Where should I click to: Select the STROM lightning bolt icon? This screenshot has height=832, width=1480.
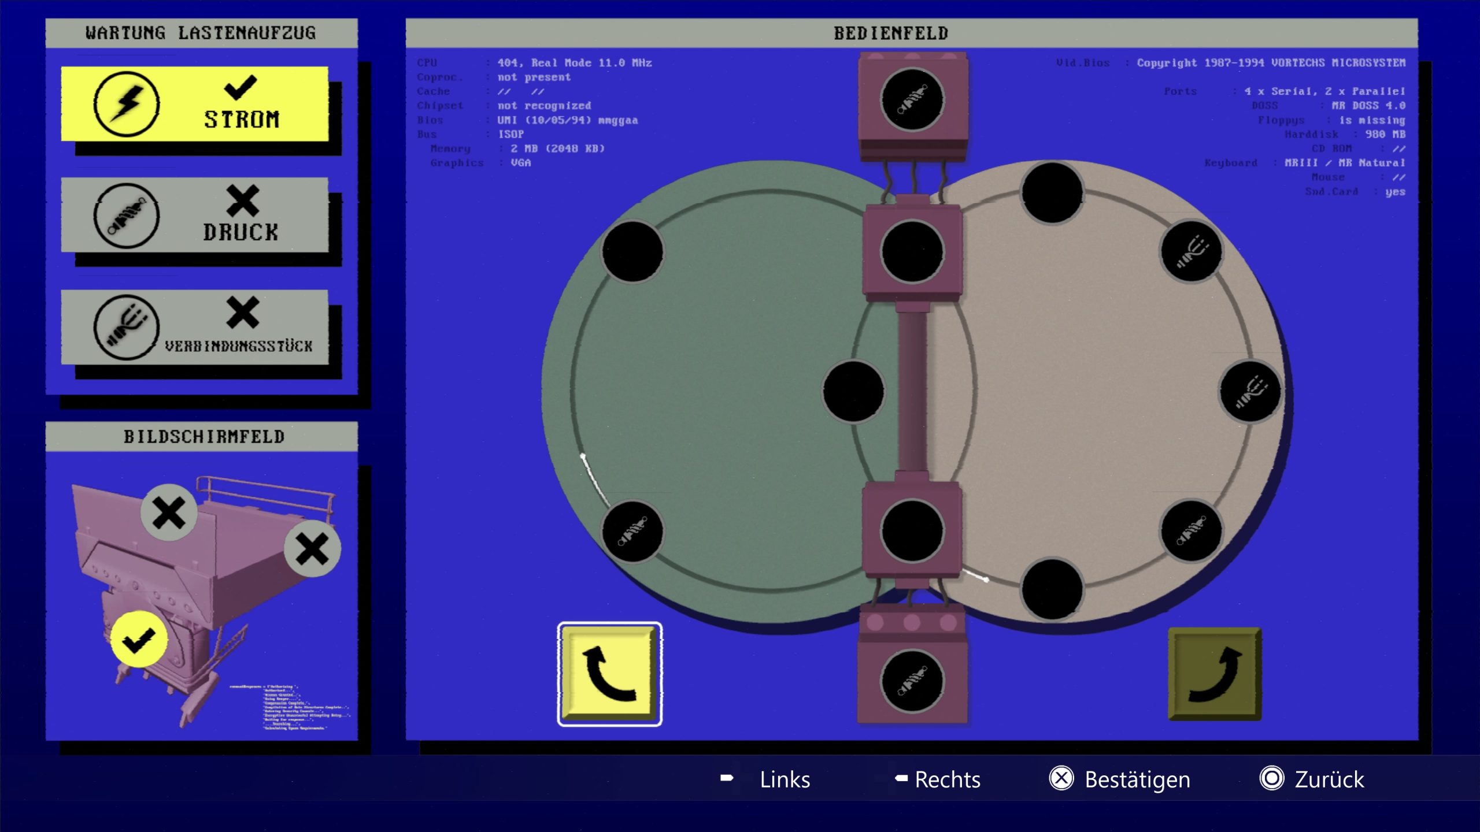click(126, 104)
